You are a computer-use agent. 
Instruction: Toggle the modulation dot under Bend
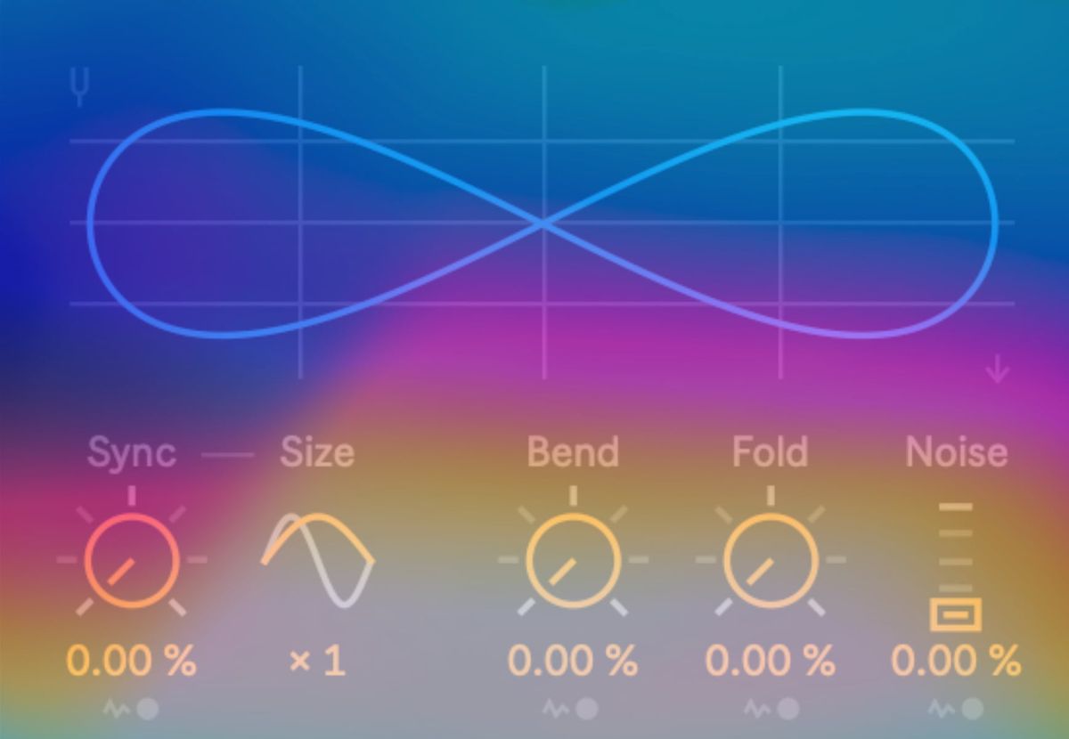[x=587, y=709]
